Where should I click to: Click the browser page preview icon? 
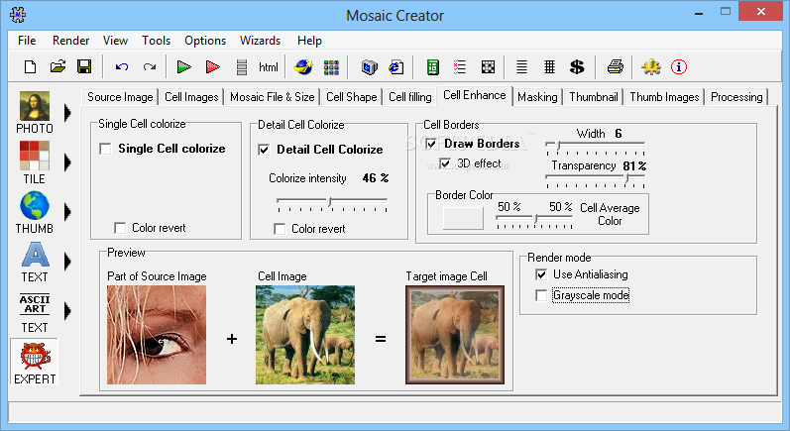point(396,67)
